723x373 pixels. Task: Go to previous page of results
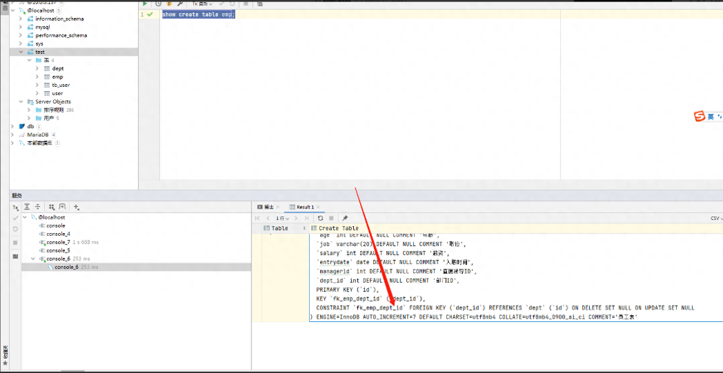click(x=268, y=218)
